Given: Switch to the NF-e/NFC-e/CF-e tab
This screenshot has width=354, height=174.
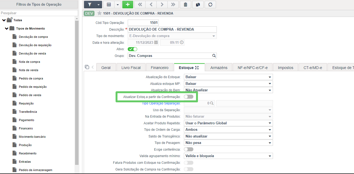Looking at the screenshot, I should point(252,67).
